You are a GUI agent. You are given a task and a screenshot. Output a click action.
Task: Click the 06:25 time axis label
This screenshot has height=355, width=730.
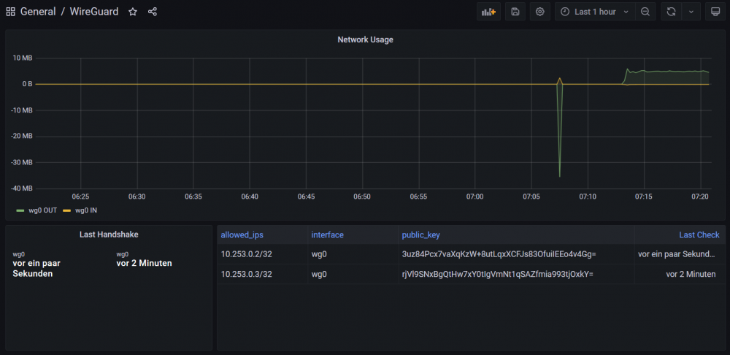point(80,196)
